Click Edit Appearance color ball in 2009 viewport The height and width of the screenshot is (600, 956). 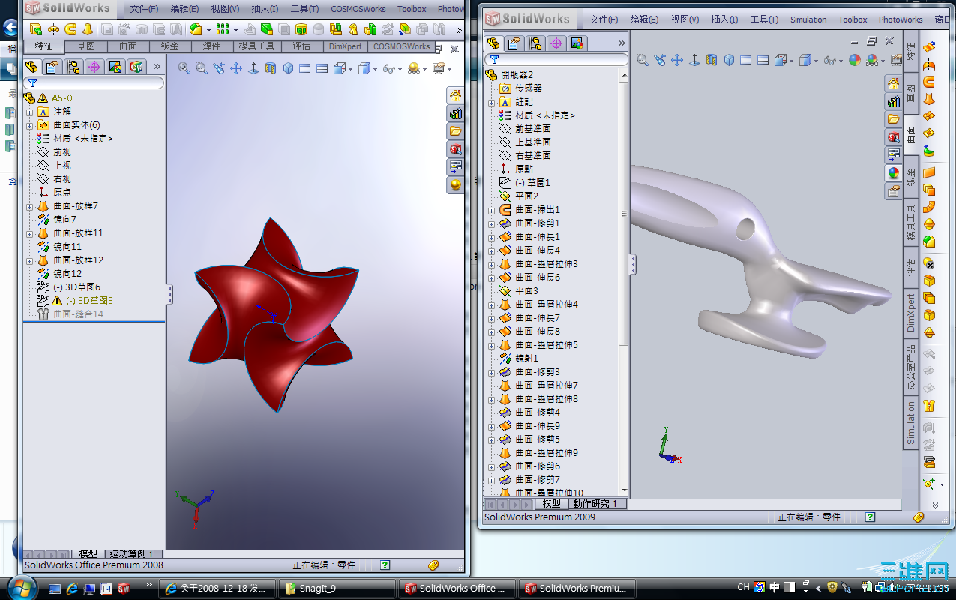pyautogui.click(x=854, y=60)
